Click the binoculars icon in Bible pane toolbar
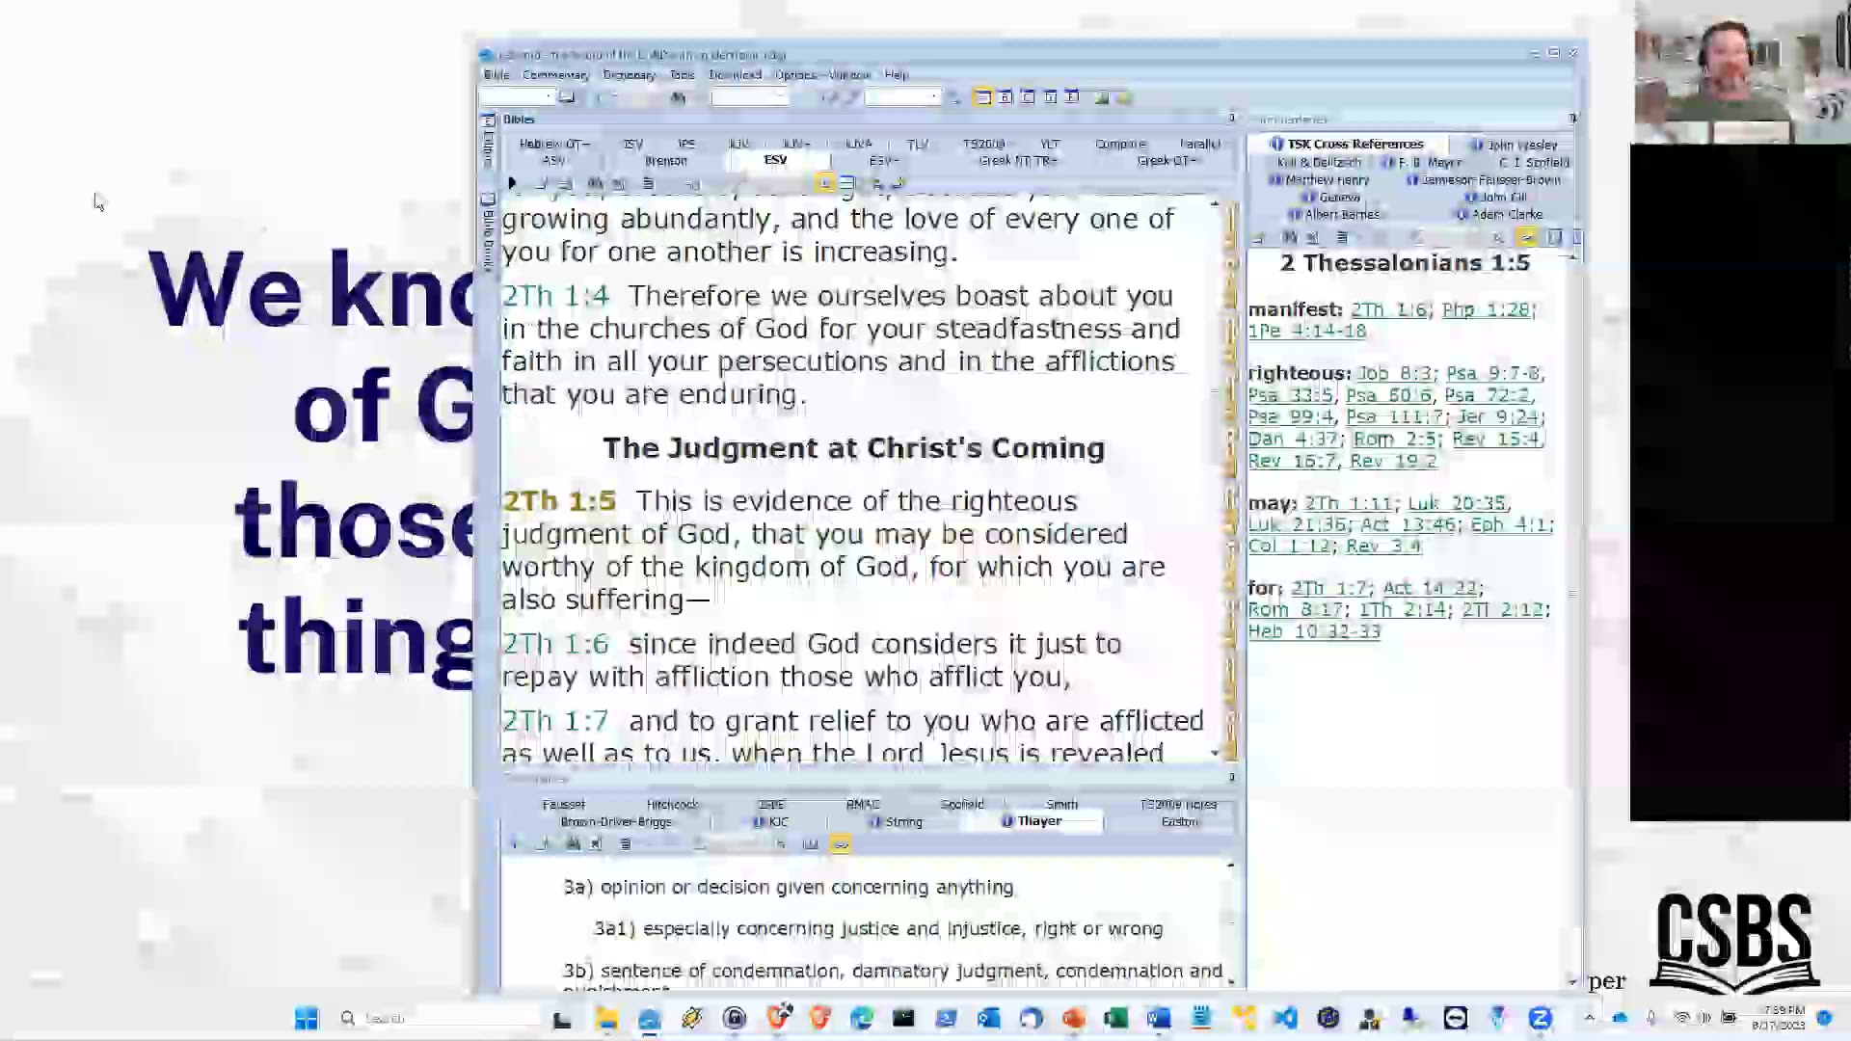1851x1041 pixels. (595, 183)
